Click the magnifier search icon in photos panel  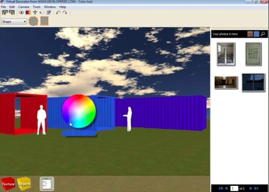click(263, 34)
